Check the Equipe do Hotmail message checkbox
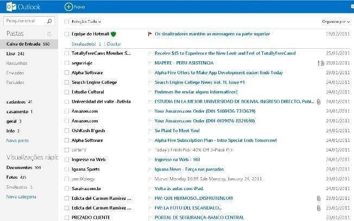354x221 pixels. click(67, 34)
